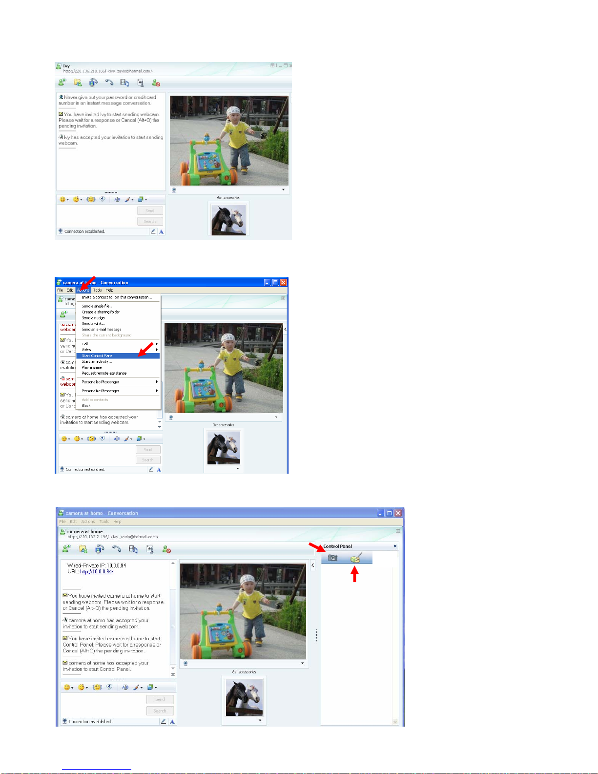The height and width of the screenshot is (774, 598).
Task: Open the Help menu in the middle window
Action: coord(109,290)
